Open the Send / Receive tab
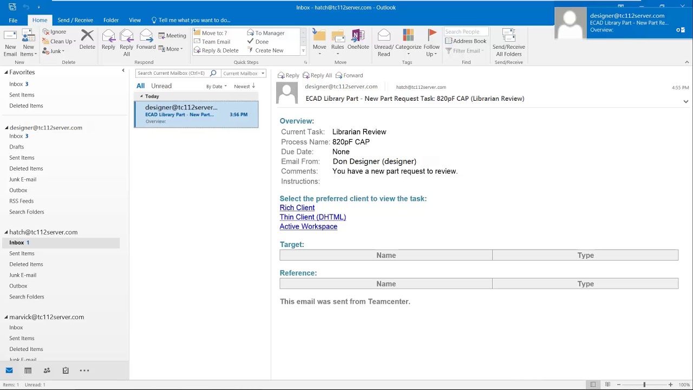 coord(75,20)
